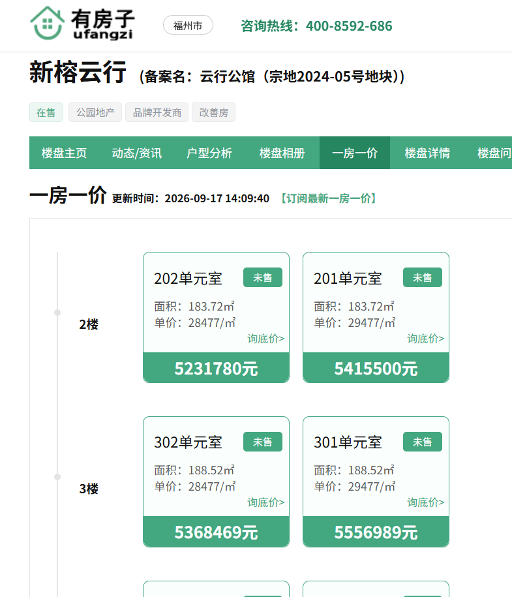Open the 福州市 city selector
The height and width of the screenshot is (597, 512).
coord(188,25)
